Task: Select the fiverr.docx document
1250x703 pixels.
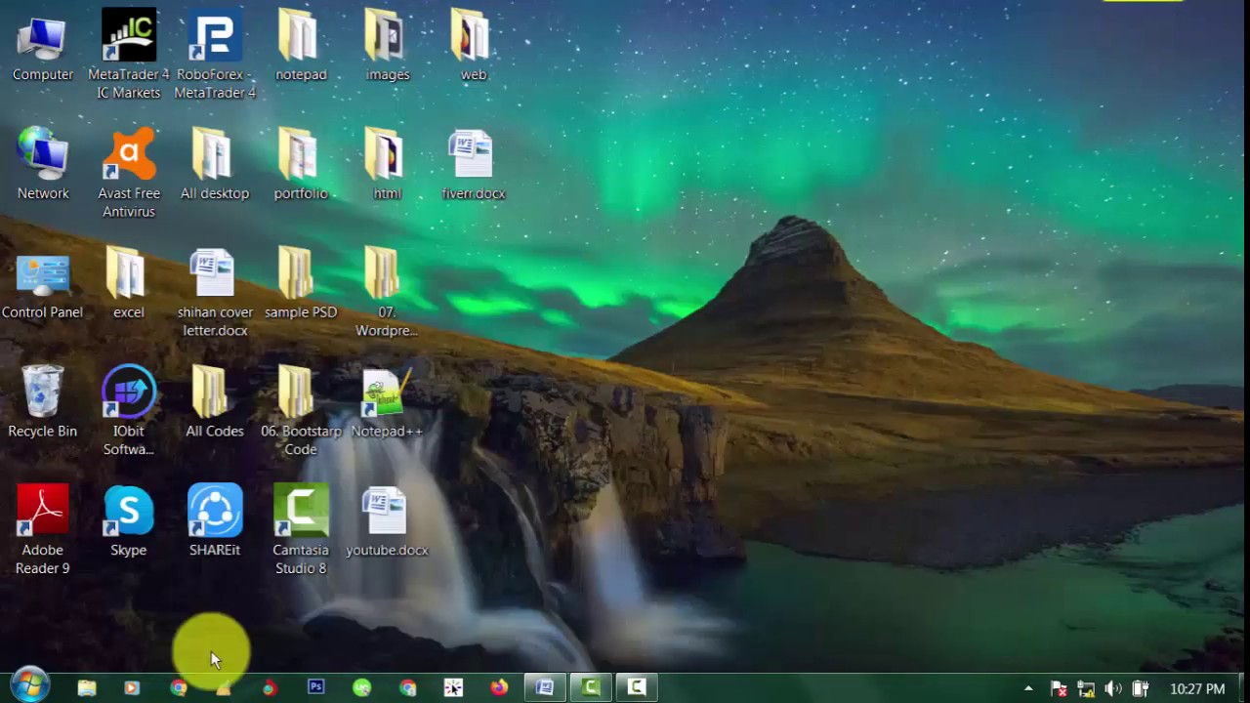Action: 474,164
